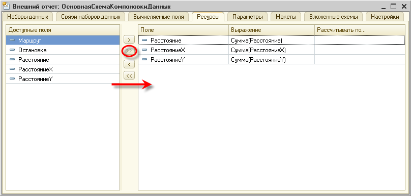This screenshot has height=196, width=411.
Task: Select the Ресурсы tab
Action: point(208,17)
